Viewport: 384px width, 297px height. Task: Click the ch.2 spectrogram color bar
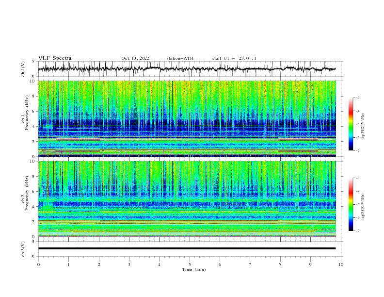351,204
